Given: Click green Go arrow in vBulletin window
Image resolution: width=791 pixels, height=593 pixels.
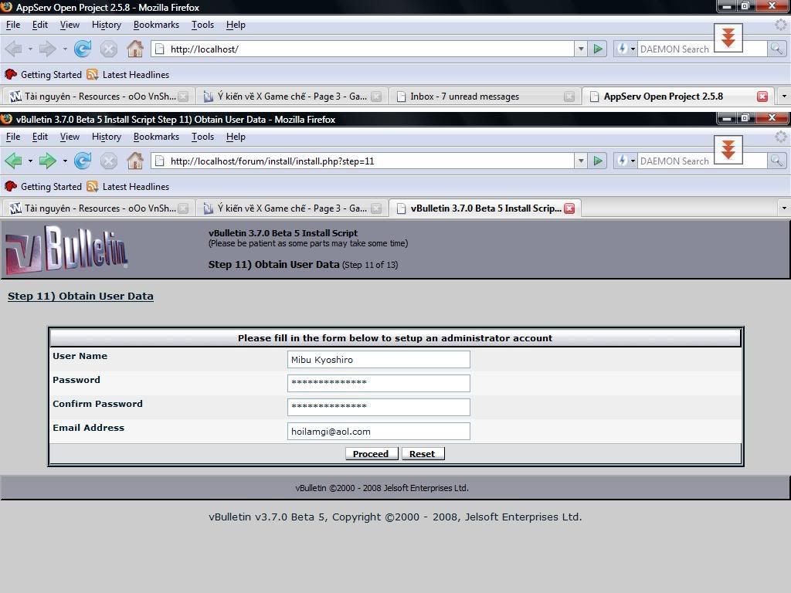Looking at the screenshot, I should [598, 161].
